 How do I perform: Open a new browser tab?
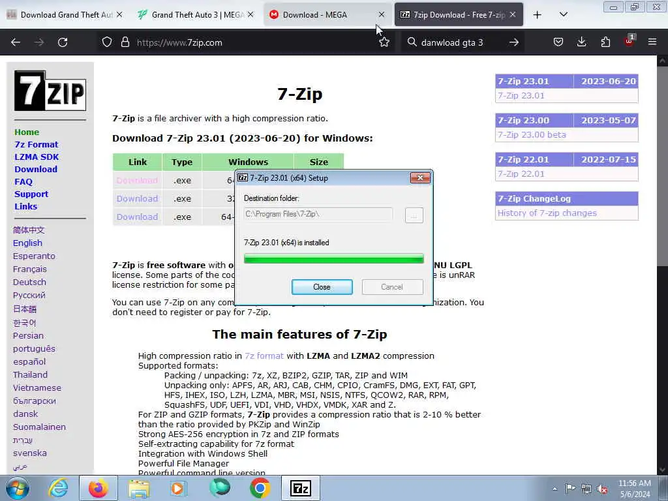click(538, 15)
